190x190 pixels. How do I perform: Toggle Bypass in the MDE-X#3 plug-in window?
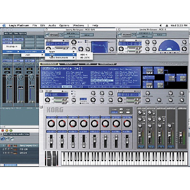(54, 35)
